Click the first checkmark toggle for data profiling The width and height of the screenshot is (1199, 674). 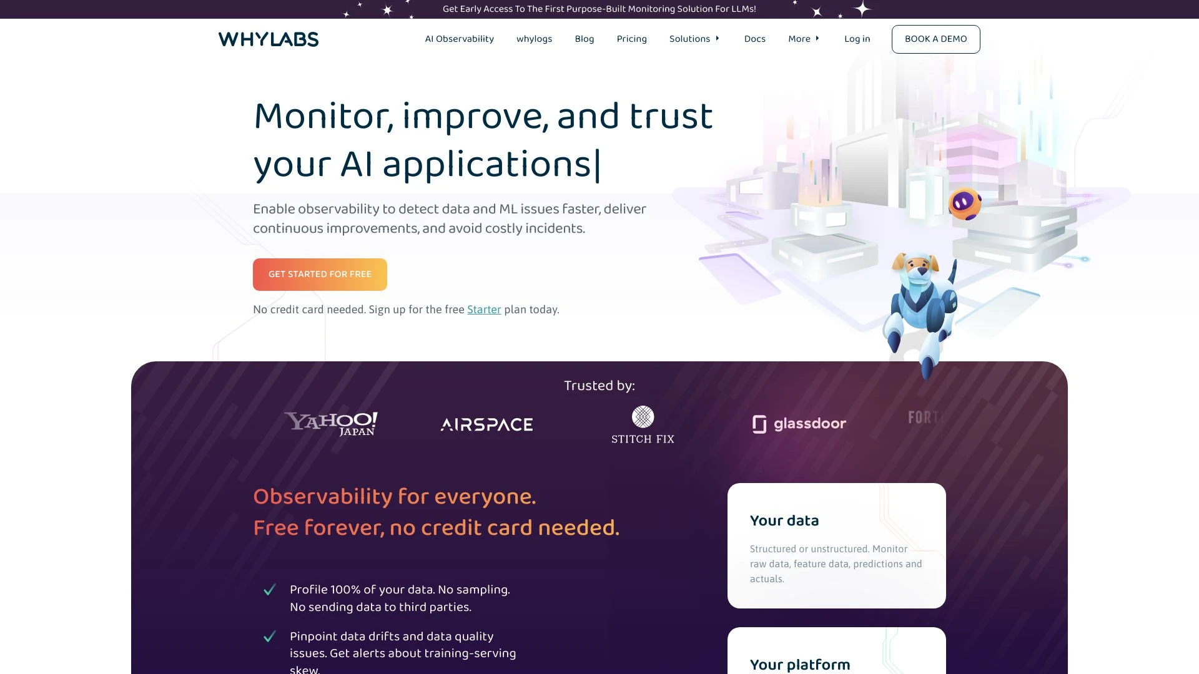click(x=270, y=590)
